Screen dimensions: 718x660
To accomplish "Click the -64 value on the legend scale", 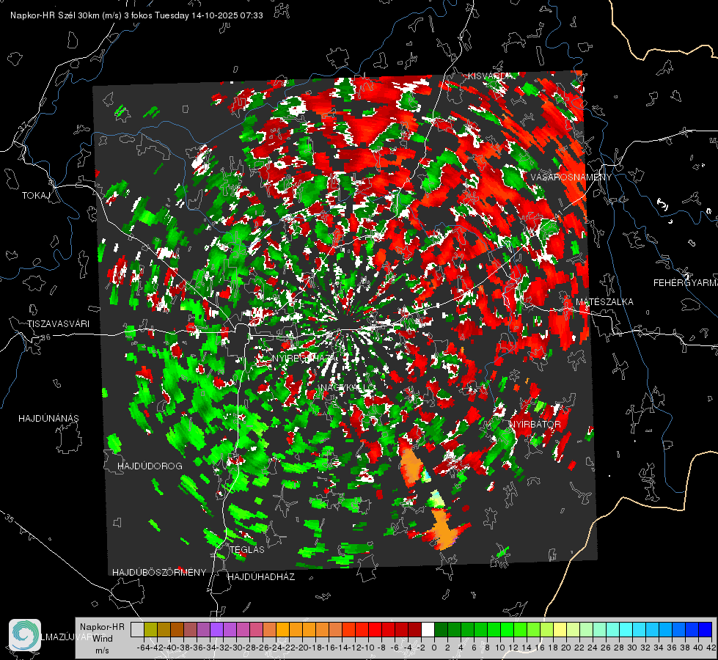I will (x=144, y=648).
